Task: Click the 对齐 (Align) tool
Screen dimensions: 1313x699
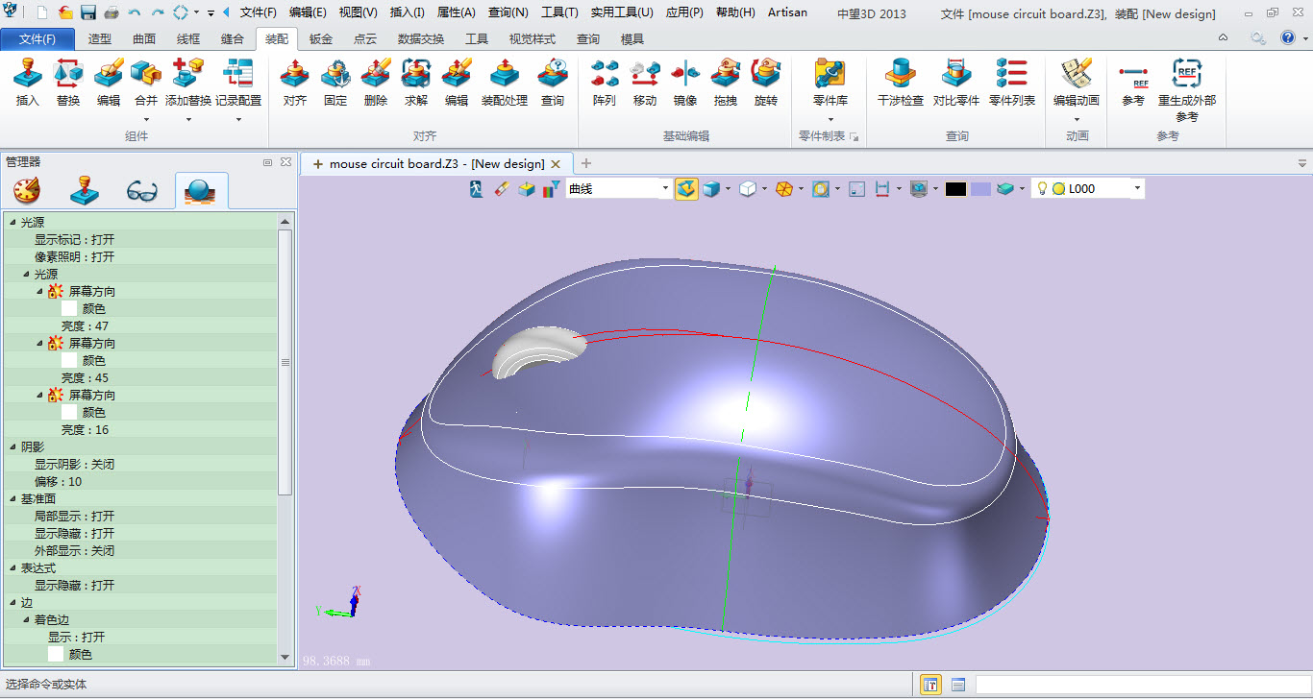Action: click(295, 82)
